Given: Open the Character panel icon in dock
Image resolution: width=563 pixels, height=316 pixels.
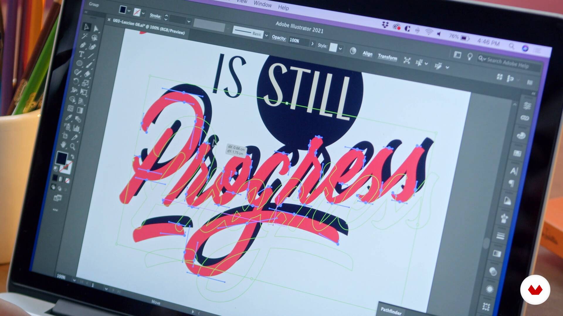Looking at the screenshot, I should coord(514,171).
